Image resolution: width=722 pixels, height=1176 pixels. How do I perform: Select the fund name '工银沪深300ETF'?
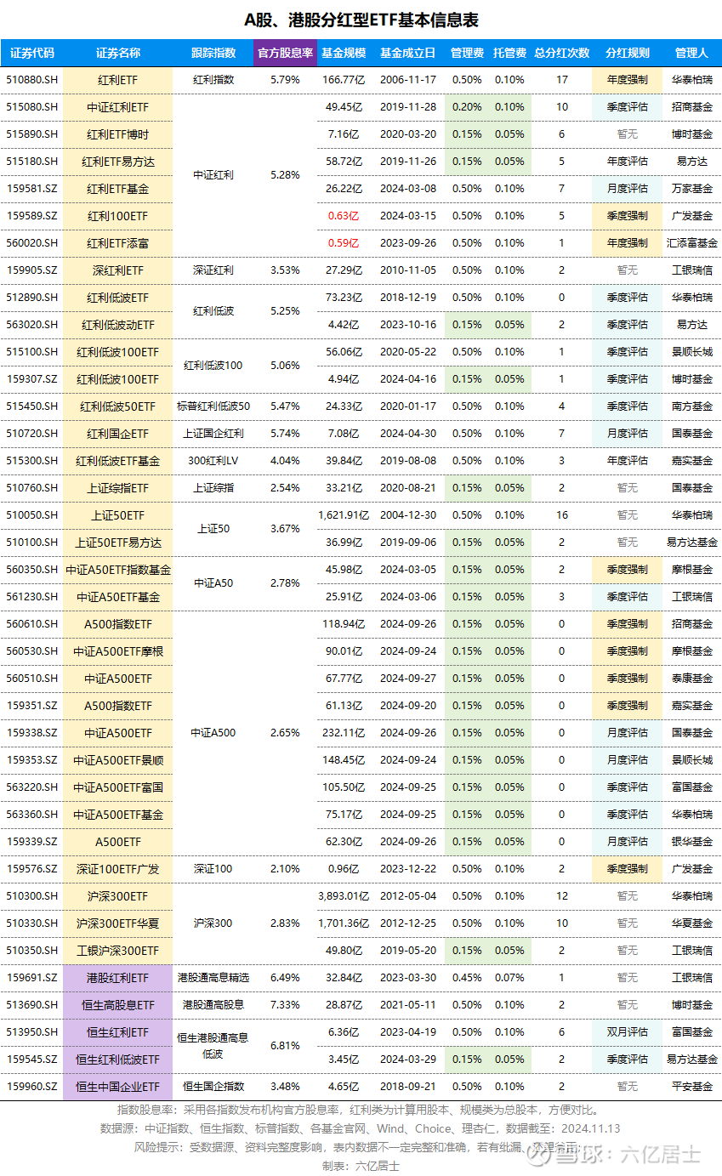coord(117,951)
